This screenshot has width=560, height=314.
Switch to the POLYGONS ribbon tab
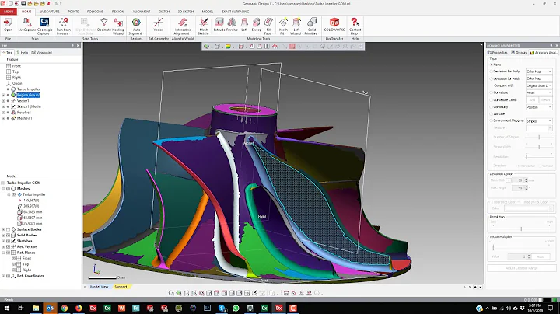click(95, 12)
